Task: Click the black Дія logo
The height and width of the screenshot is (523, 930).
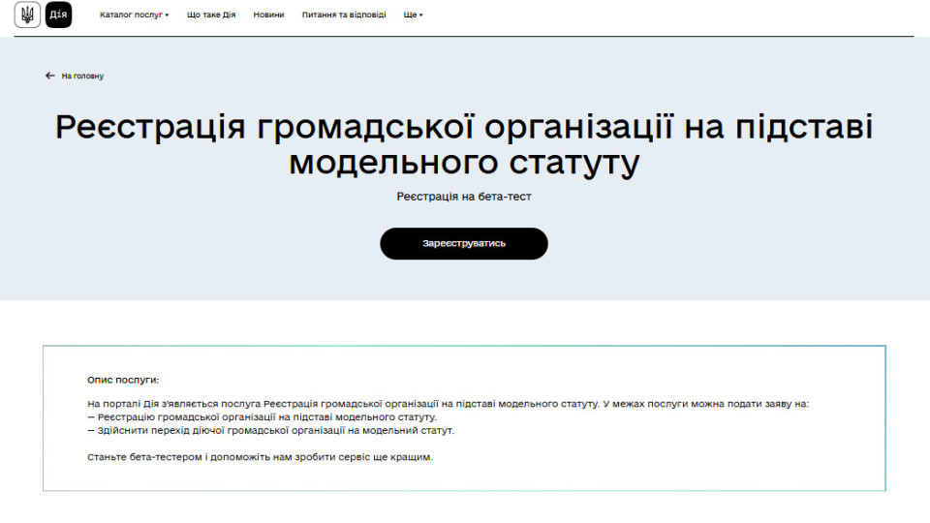Action: pos(58,15)
